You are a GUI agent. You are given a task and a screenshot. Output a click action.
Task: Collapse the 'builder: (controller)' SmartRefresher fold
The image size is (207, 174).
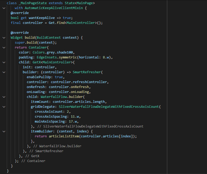[4, 72]
